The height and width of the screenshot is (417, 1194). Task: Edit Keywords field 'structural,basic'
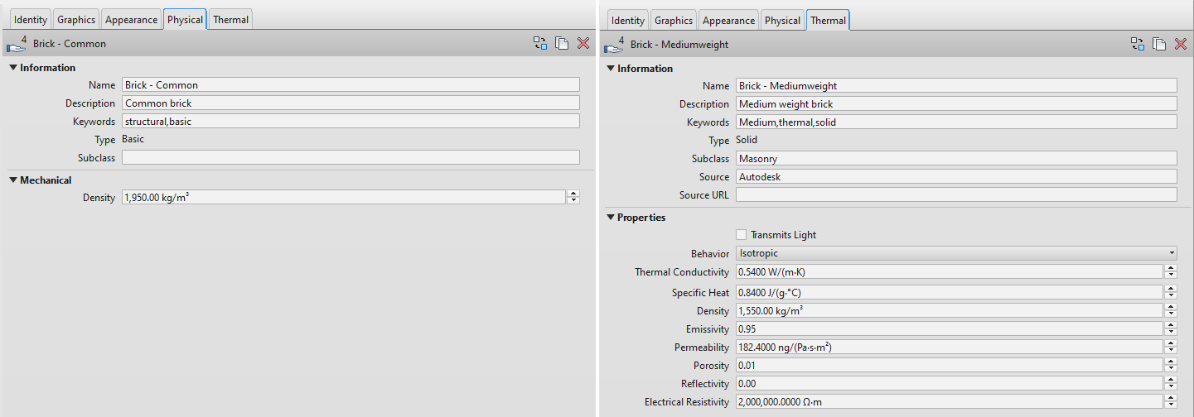(x=350, y=121)
